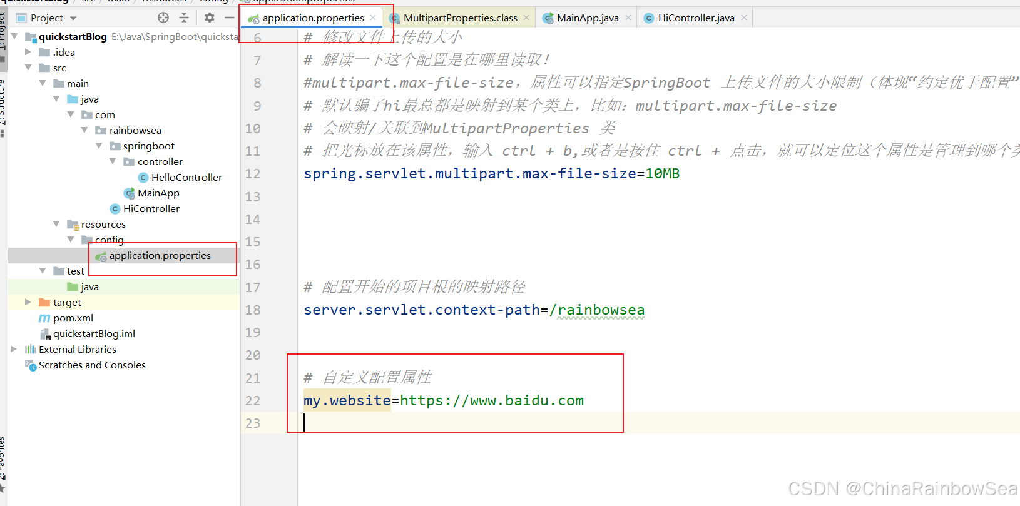The image size is (1020, 506).
Task: Switch to the HiController.java tab
Action: (x=696, y=18)
